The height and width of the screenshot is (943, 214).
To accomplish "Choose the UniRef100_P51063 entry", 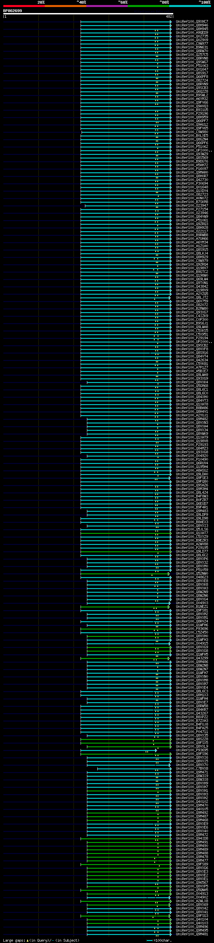I will click(192, 66).
